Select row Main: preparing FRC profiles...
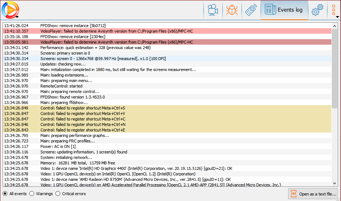The width and height of the screenshot is (341, 201). click(167, 141)
